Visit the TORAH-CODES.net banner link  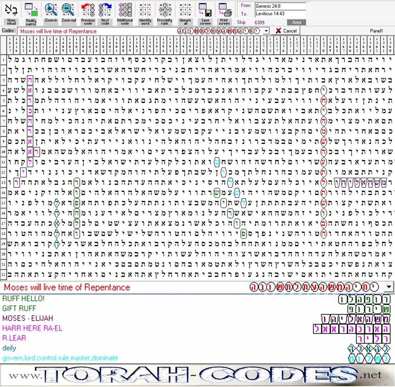coord(197,374)
